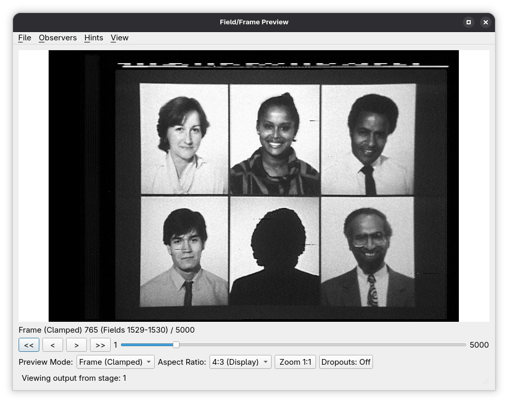Open the View menu
Image resolution: width=508 pixels, height=403 pixels.
(x=119, y=38)
